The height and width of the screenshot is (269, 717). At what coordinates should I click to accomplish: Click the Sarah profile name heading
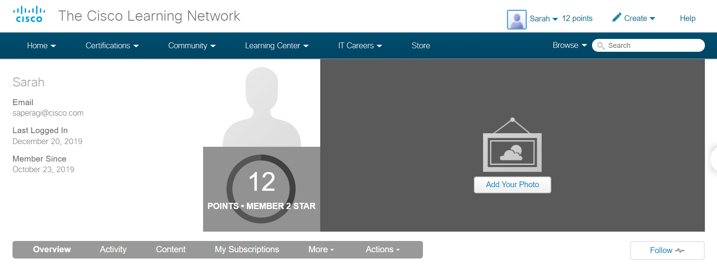29,82
